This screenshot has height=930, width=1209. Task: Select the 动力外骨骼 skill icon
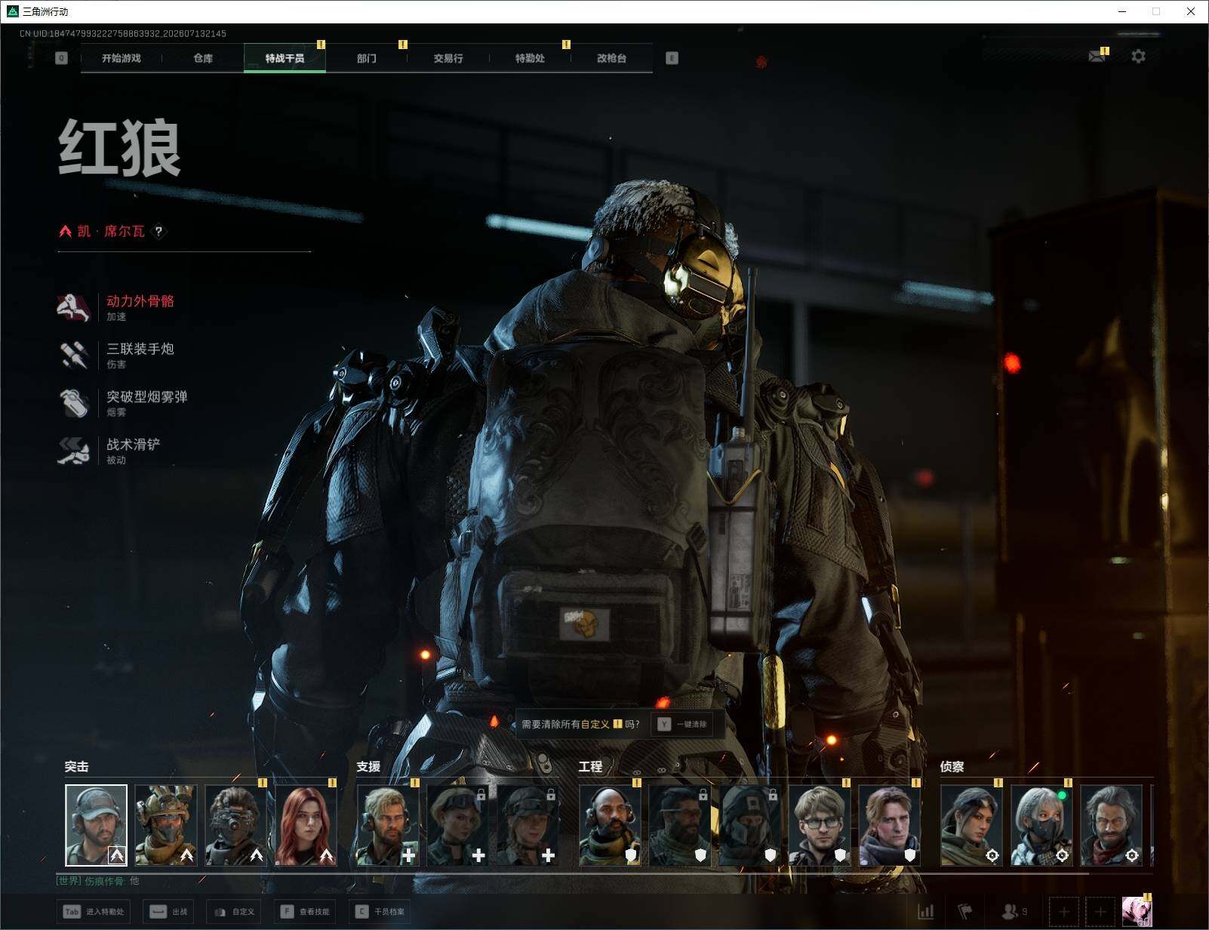click(74, 307)
